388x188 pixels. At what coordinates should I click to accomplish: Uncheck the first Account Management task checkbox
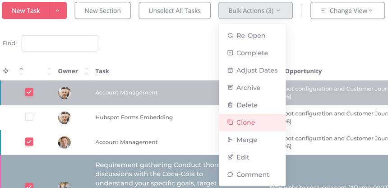[29, 92]
